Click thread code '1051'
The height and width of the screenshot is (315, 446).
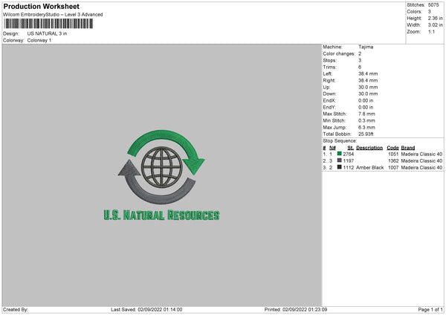click(393, 154)
